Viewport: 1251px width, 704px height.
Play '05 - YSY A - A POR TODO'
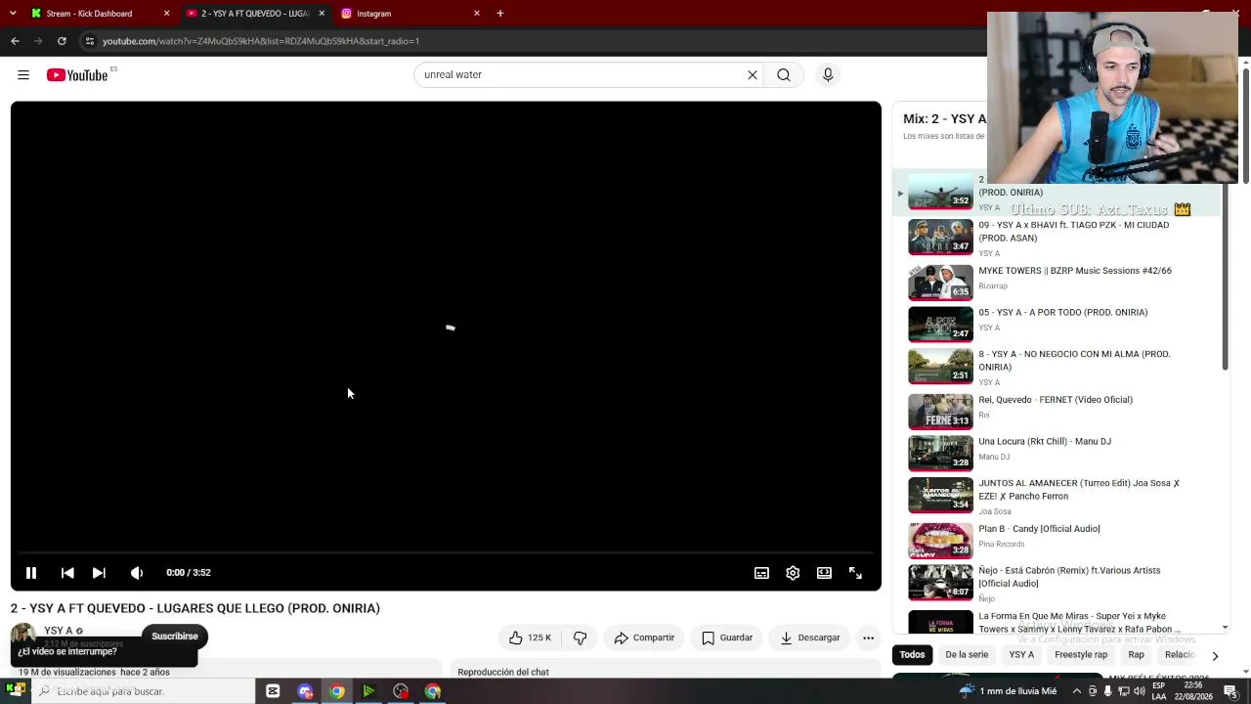point(1056,325)
